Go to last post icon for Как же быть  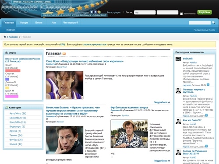[206, 146]
